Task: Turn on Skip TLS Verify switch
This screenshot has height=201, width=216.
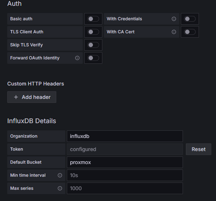Action: point(93,45)
